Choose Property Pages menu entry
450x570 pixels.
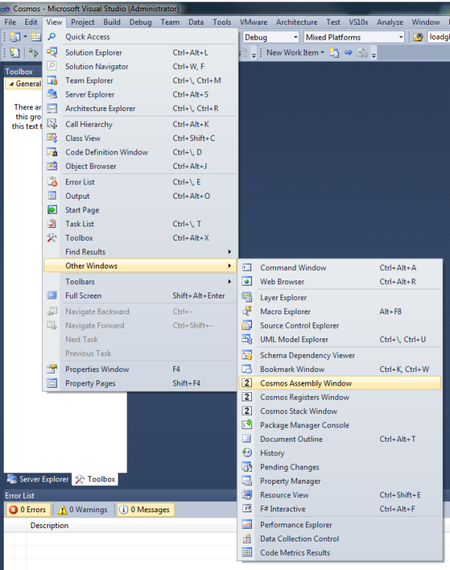(x=140, y=383)
